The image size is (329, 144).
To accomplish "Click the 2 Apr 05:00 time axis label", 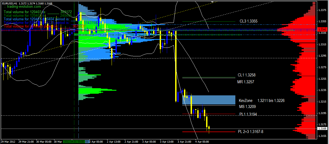I will coord(96,142).
